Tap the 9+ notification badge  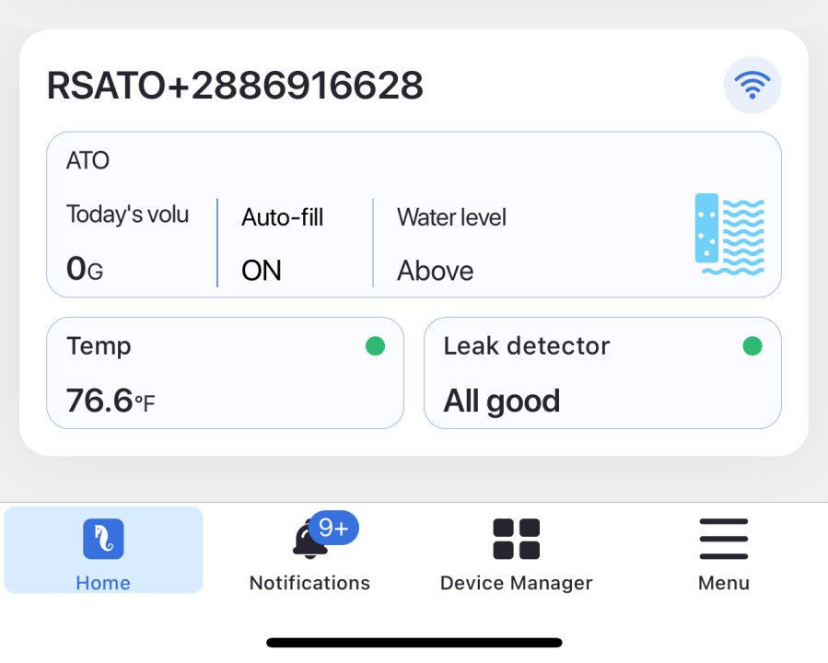point(332,528)
